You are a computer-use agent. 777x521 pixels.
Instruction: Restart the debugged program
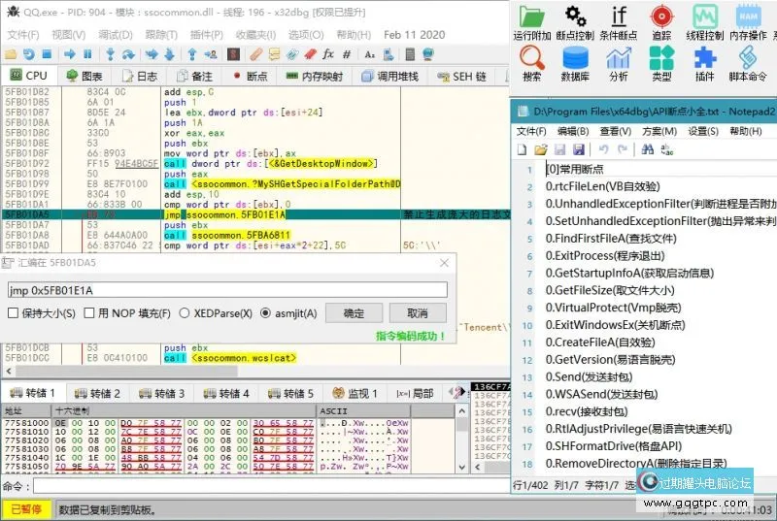pos(29,54)
